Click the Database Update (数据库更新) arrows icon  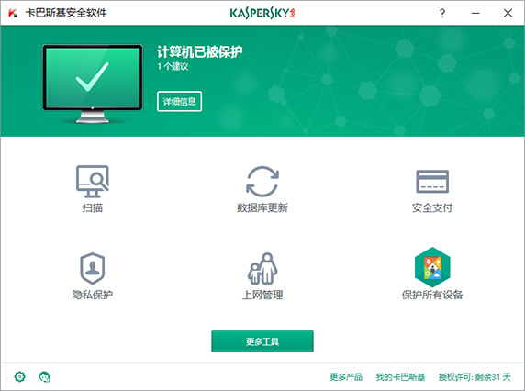(x=262, y=181)
